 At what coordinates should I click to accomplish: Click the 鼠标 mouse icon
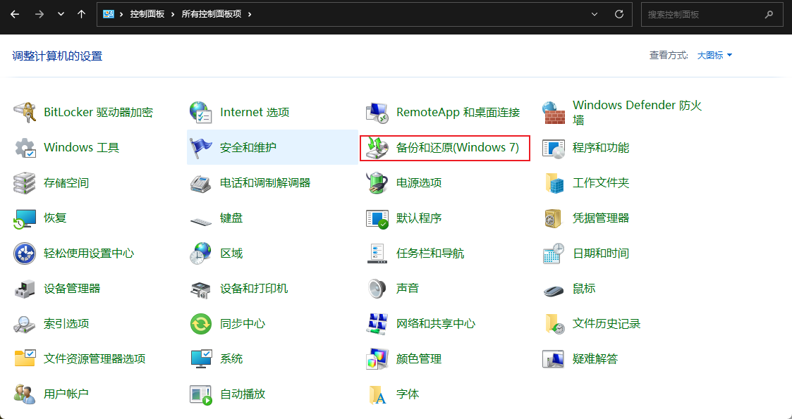coord(554,290)
